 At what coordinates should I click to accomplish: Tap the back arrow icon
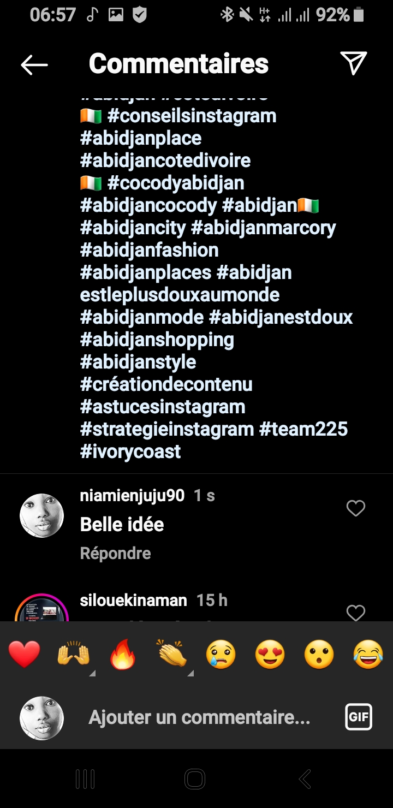coord(34,65)
